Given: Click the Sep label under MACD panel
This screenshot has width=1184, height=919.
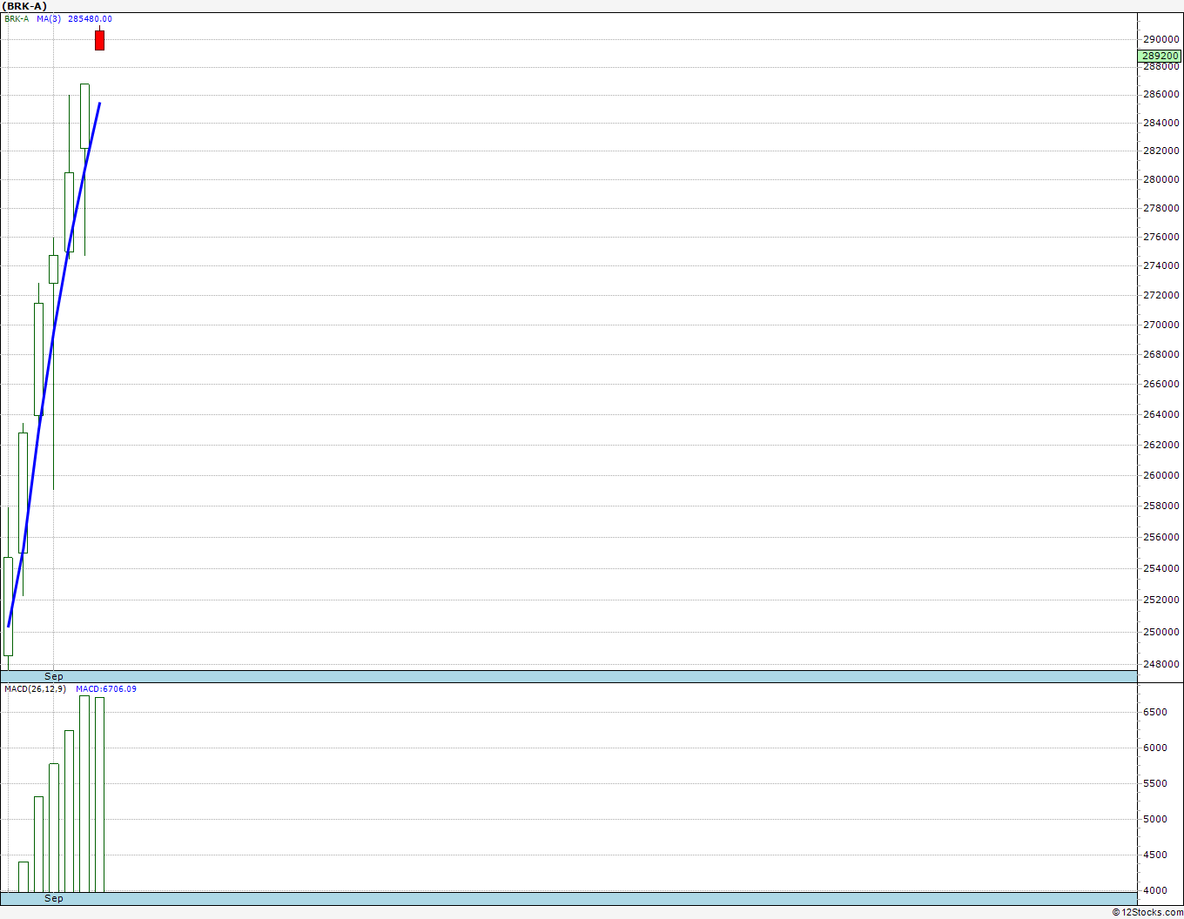Looking at the screenshot, I should point(54,898).
